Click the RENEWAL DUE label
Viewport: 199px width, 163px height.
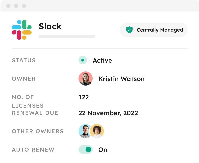(x=35, y=113)
